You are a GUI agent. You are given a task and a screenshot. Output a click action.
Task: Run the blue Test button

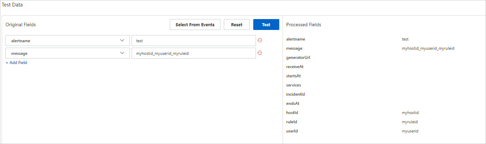coord(266,25)
